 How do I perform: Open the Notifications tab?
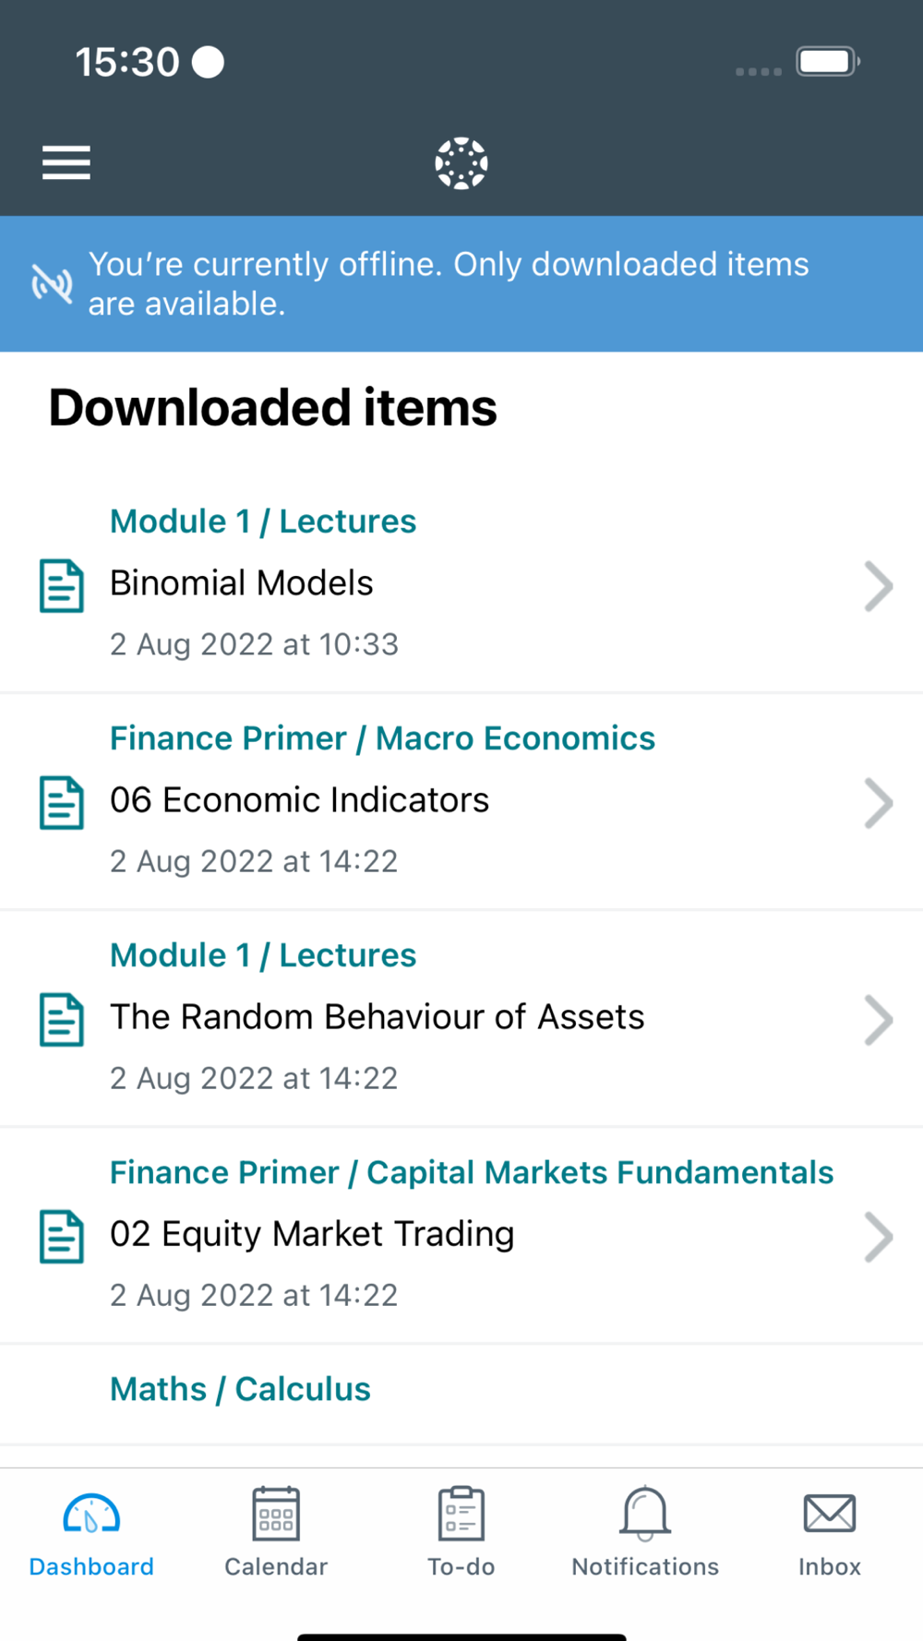point(645,1532)
